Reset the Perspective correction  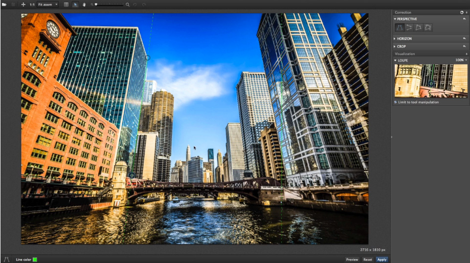[464, 19]
